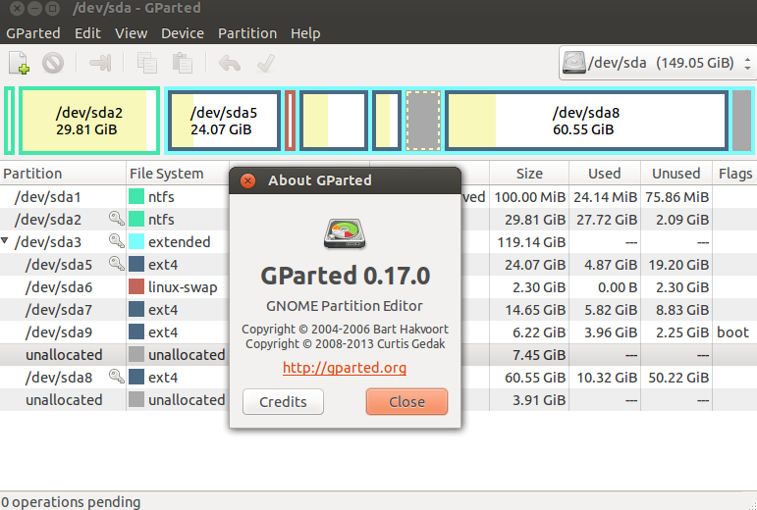Image resolution: width=757 pixels, height=510 pixels.
Task: Click the key icon on /dev/sda2 row
Action: pyautogui.click(x=117, y=219)
